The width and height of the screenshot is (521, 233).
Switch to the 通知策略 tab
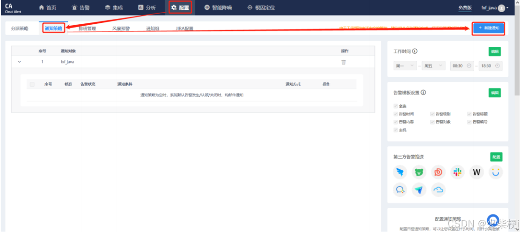(x=53, y=29)
